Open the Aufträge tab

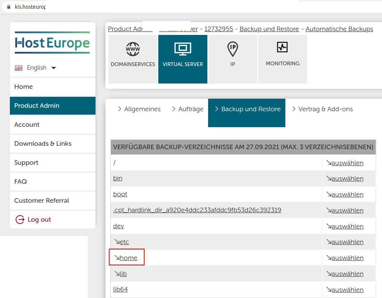pos(191,109)
